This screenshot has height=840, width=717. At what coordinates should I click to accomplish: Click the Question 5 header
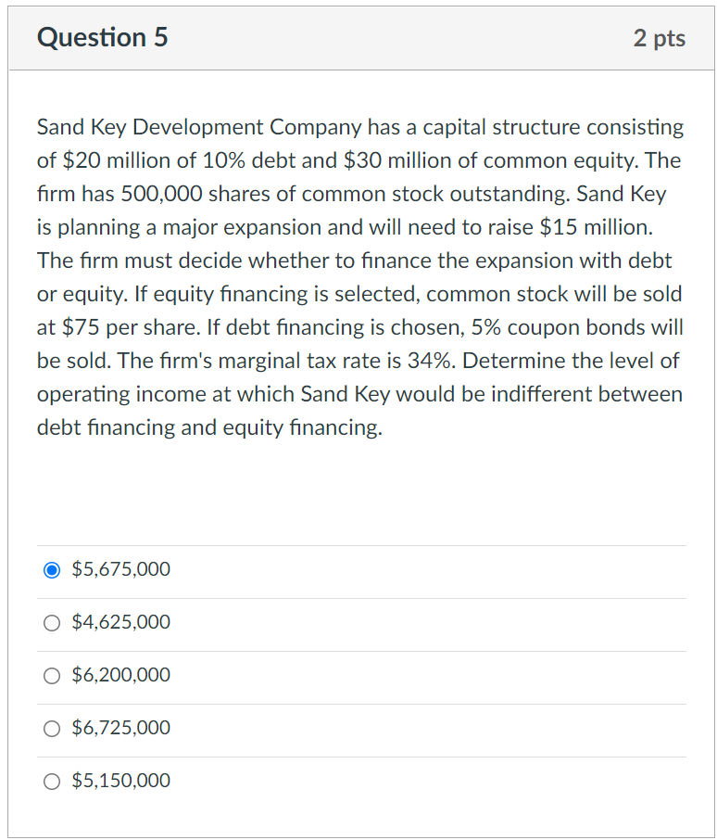point(102,38)
